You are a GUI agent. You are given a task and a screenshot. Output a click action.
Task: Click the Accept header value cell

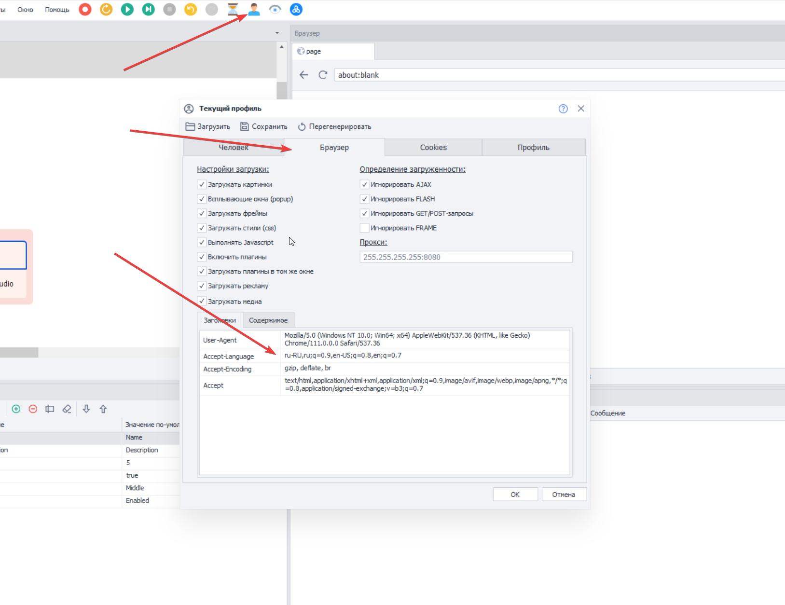(425, 385)
